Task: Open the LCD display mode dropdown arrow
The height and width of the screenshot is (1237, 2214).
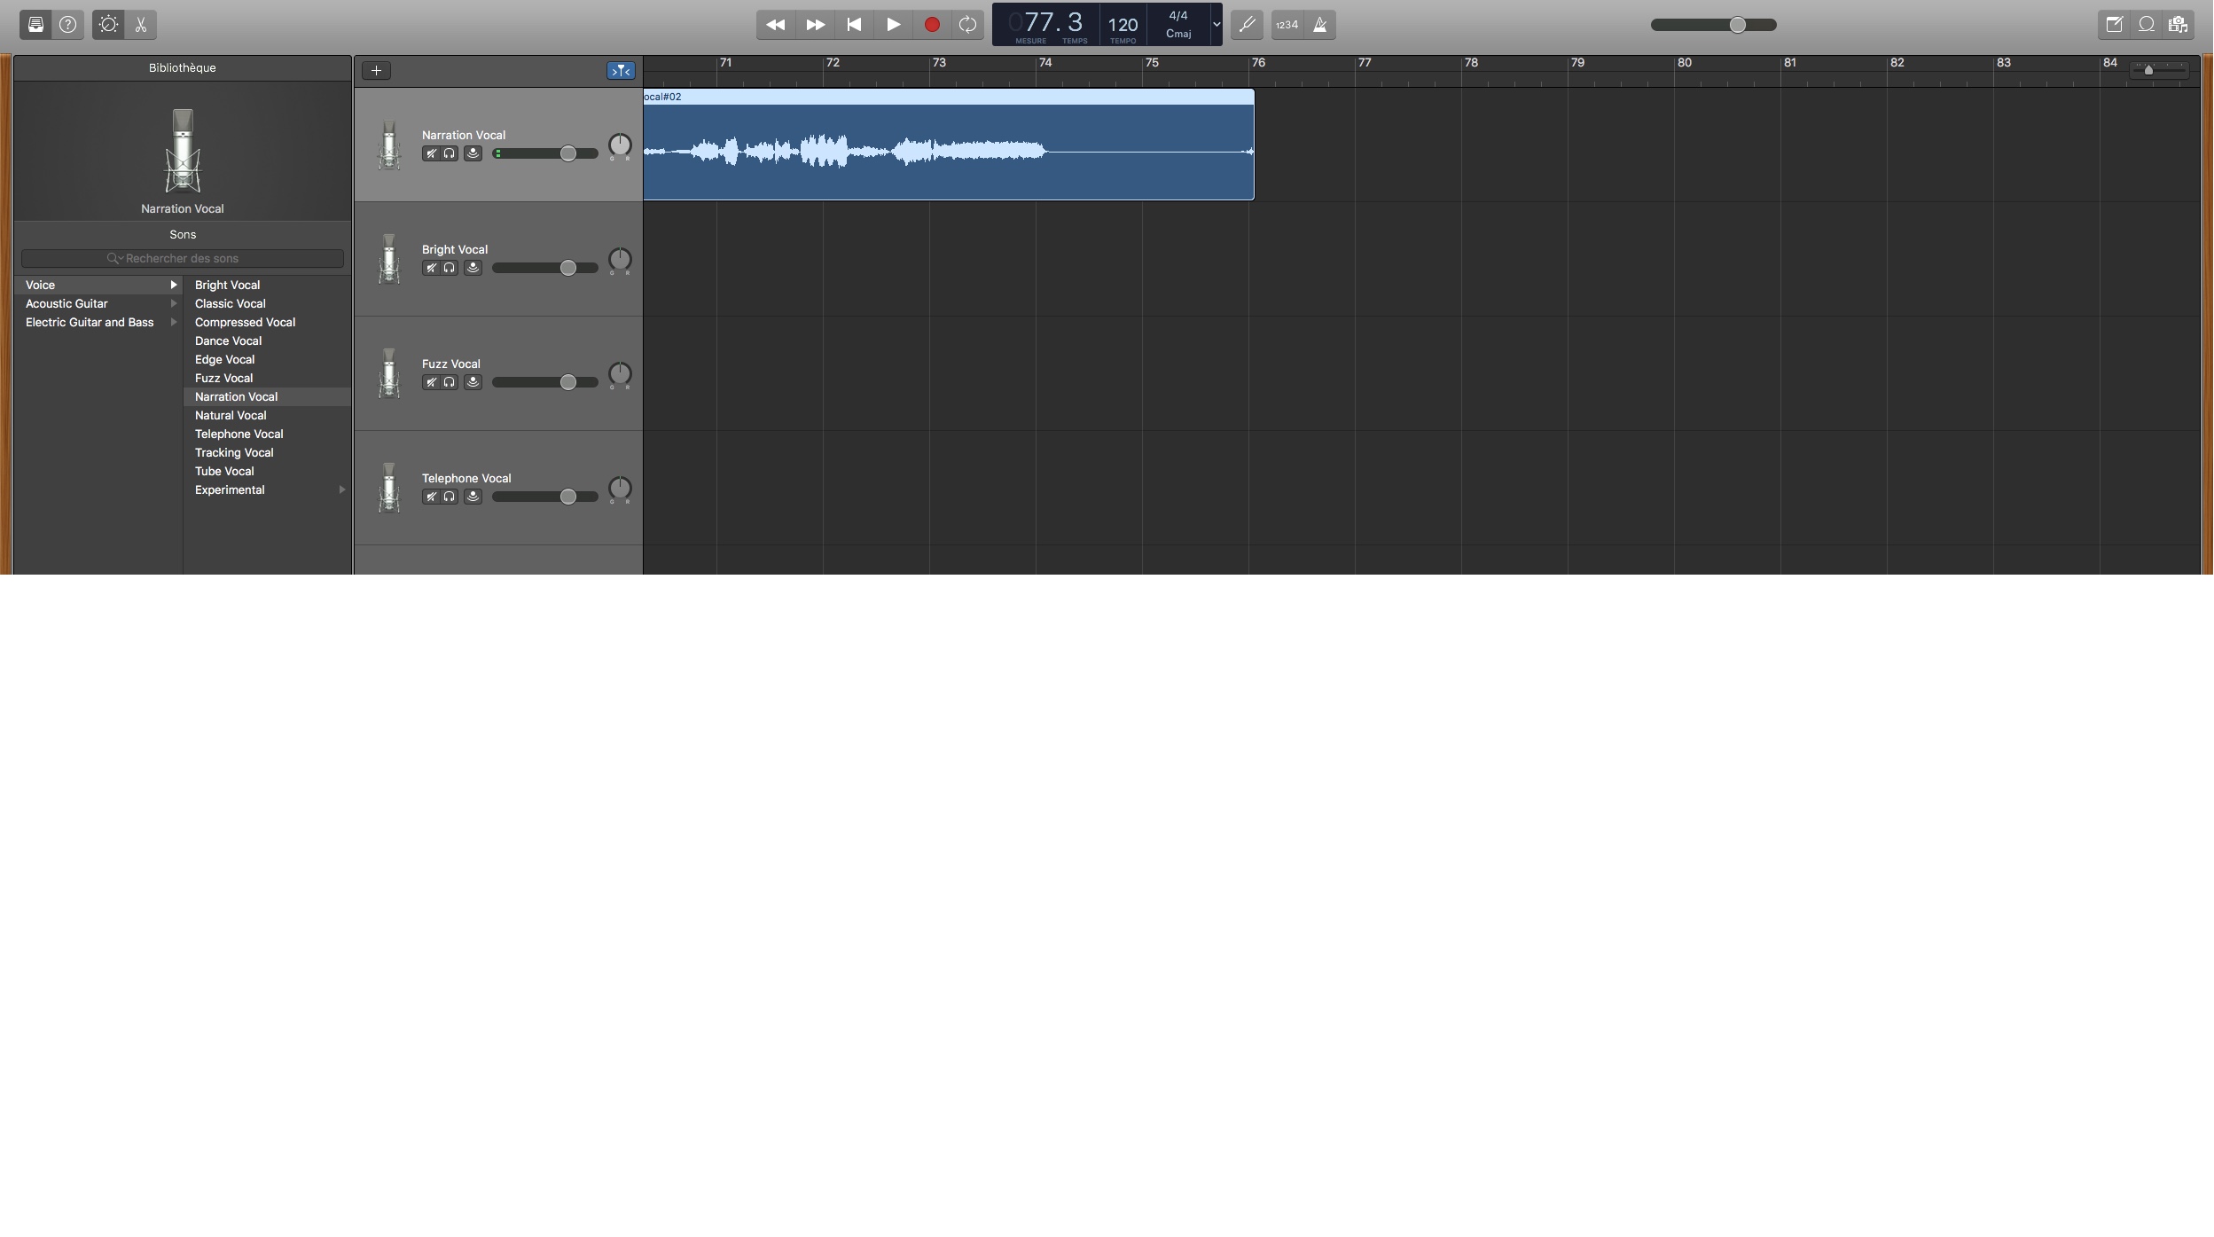Action: click(x=1217, y=25)
